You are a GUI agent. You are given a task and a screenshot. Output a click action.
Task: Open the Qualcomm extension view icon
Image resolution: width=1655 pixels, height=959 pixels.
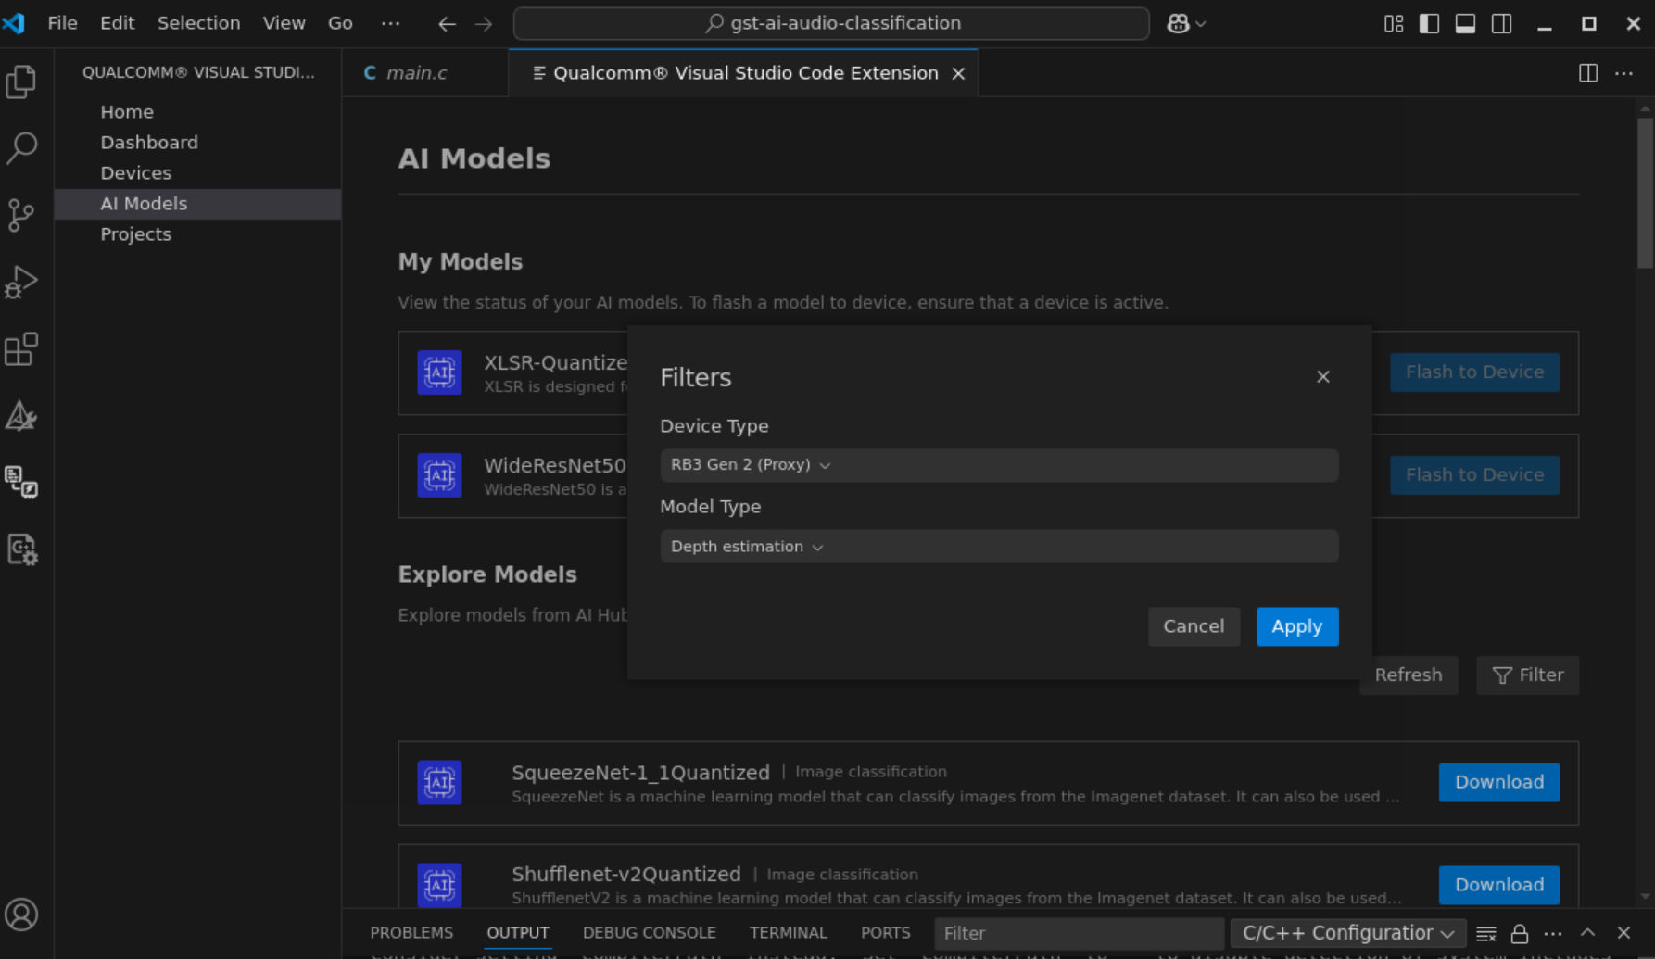[x=21, y=482]
